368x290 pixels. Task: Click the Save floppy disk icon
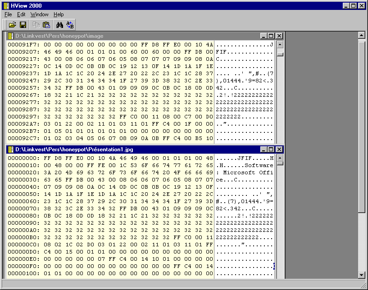point(23,25)
